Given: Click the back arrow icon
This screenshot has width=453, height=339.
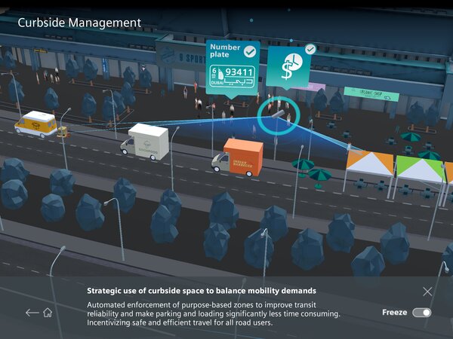Looking at the screenshot, I should tap(31, 312).
